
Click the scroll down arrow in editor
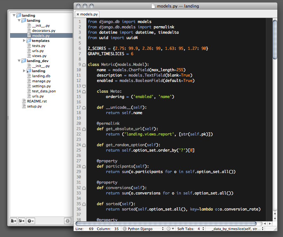click(x=275, y=218)
